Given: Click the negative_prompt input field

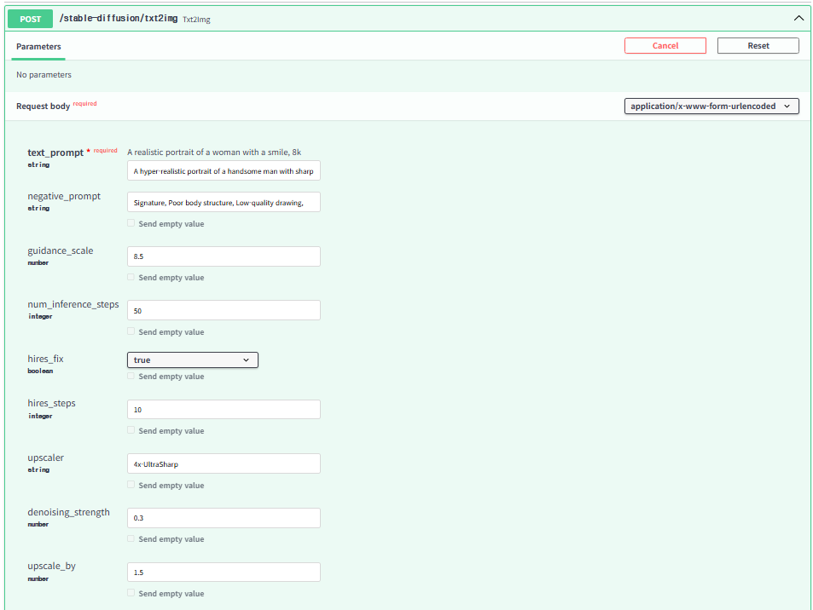Looking at the screenshot, I should (224, 203).
